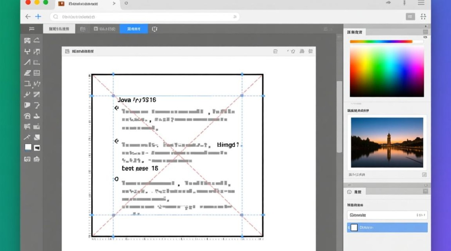Click the browser back arrow
This screenshot has height=251, width=451.
coord(28,16)
